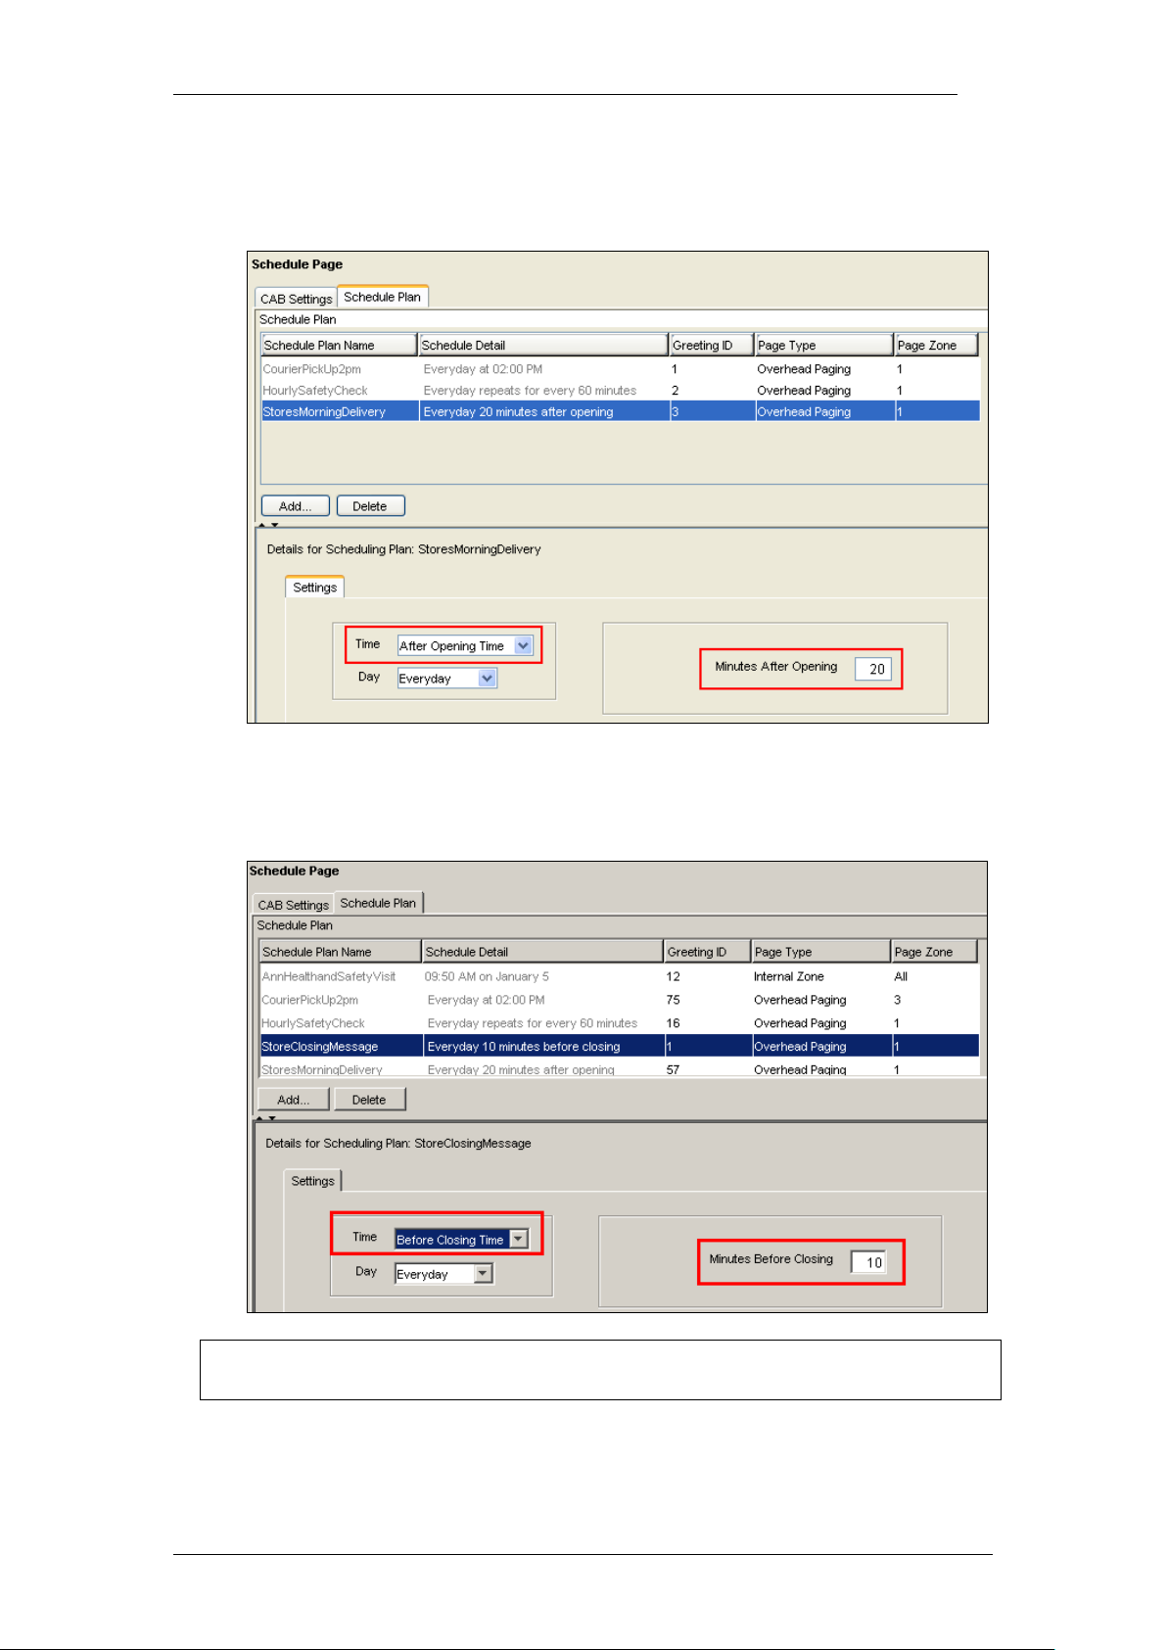Select CourierPickUp2pm row with Greeting ID 75
The image size is (1167, 1650).
[619, 1000]
